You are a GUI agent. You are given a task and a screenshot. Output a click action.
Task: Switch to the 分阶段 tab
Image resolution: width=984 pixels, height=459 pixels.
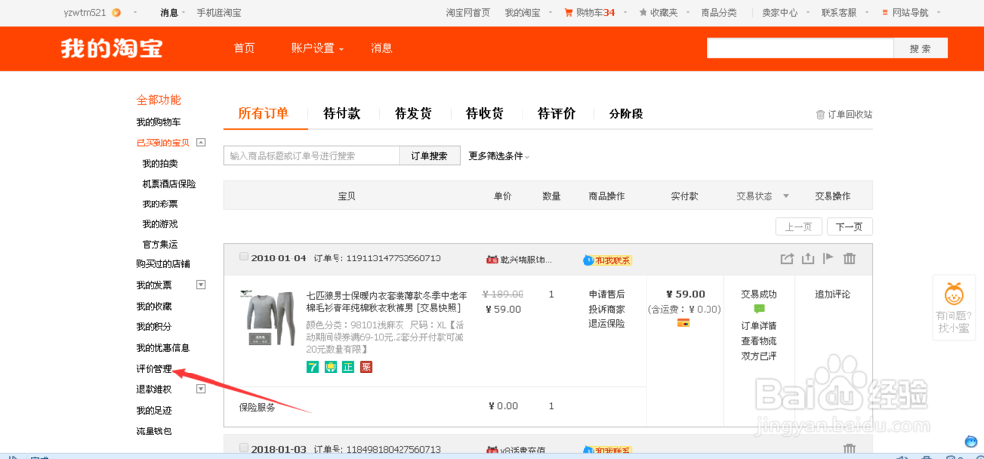(x=626, y=114)
